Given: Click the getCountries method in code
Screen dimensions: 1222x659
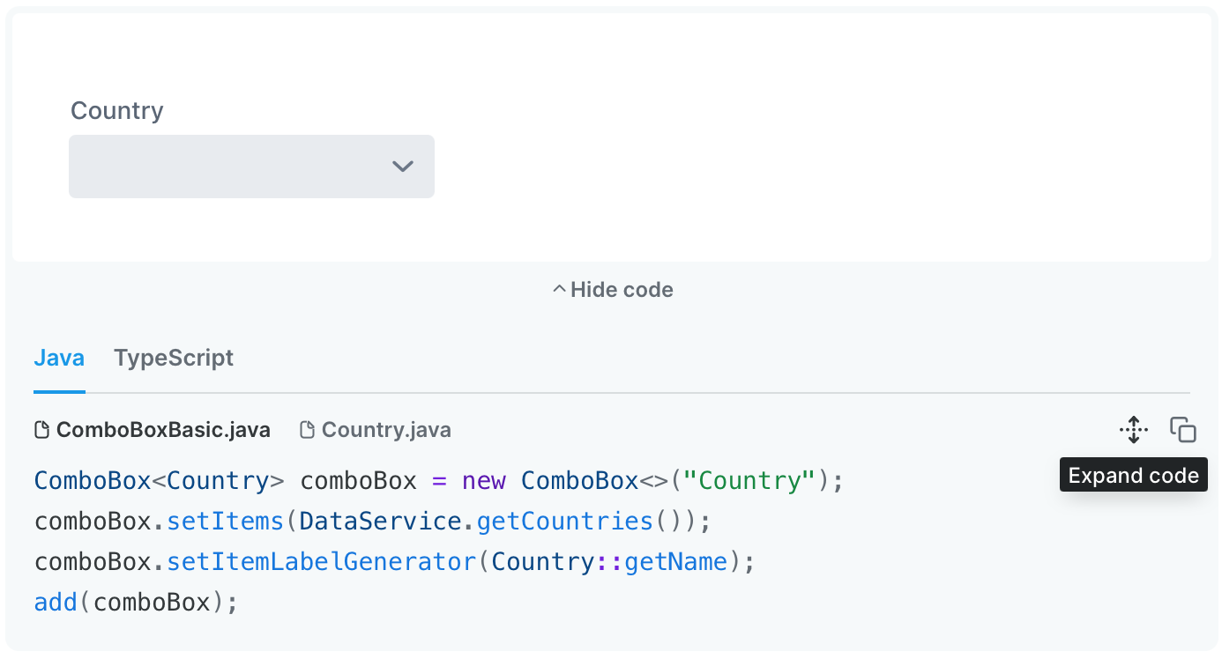Looking at the screenshot, I should 564,522.
